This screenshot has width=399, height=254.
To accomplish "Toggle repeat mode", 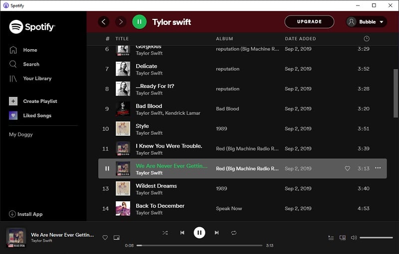I will (x=234, y=233).
